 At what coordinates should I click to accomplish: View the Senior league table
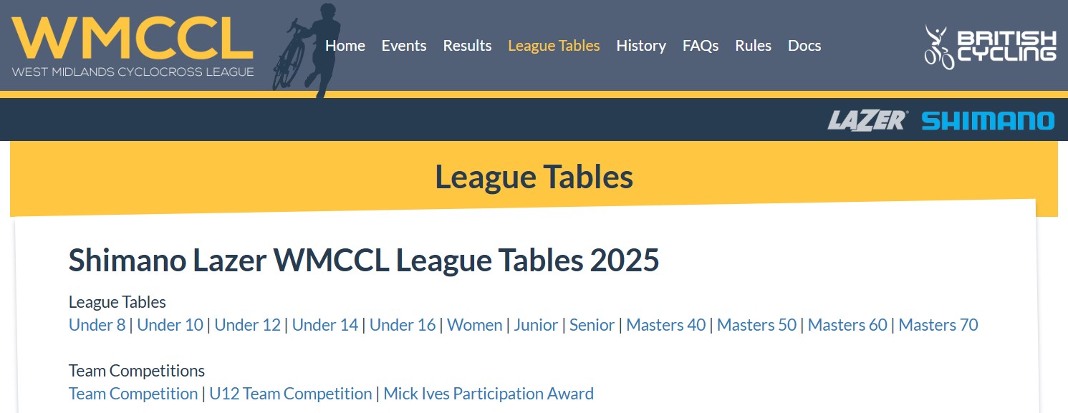tap(592, 325)
